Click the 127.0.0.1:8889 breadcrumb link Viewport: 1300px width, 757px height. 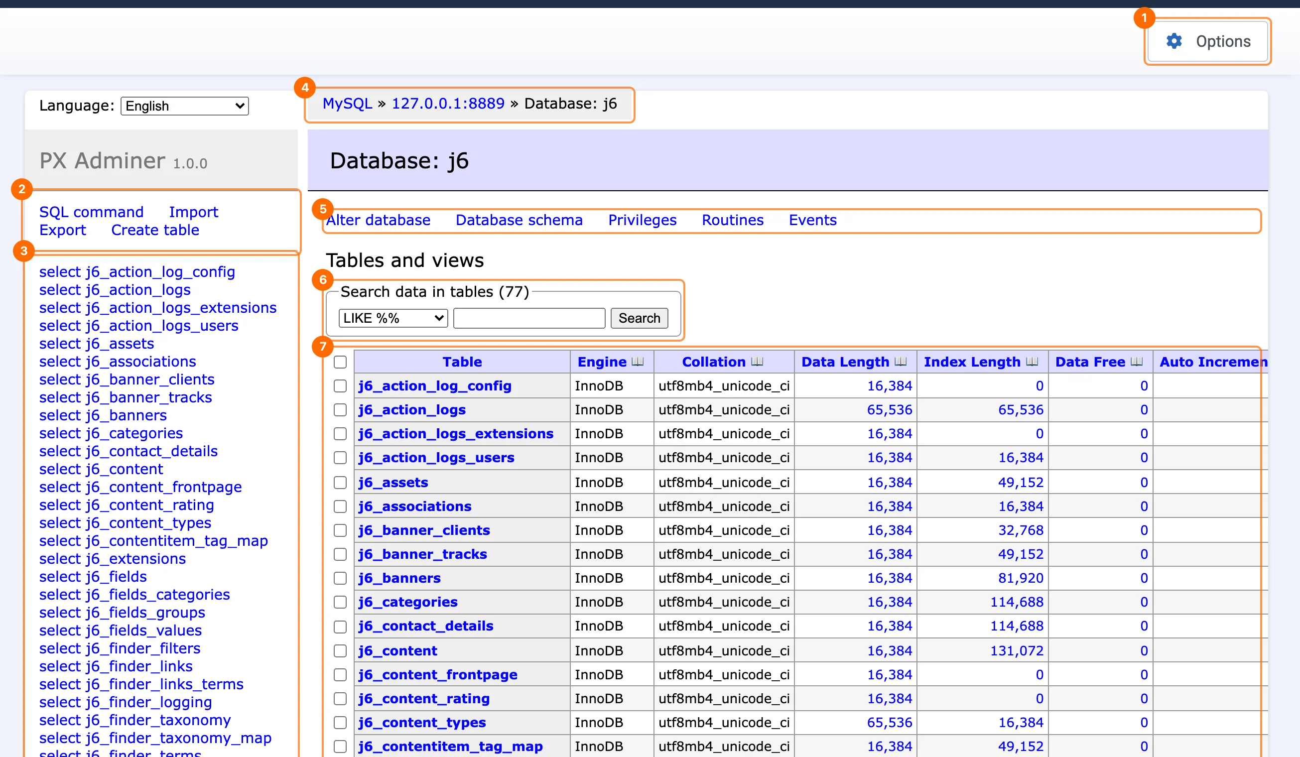click(448, 104)
